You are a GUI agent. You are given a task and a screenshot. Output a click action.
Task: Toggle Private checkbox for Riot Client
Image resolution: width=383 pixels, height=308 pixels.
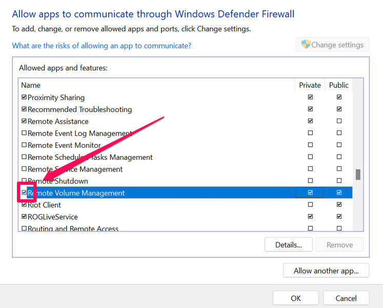(310, 205)
